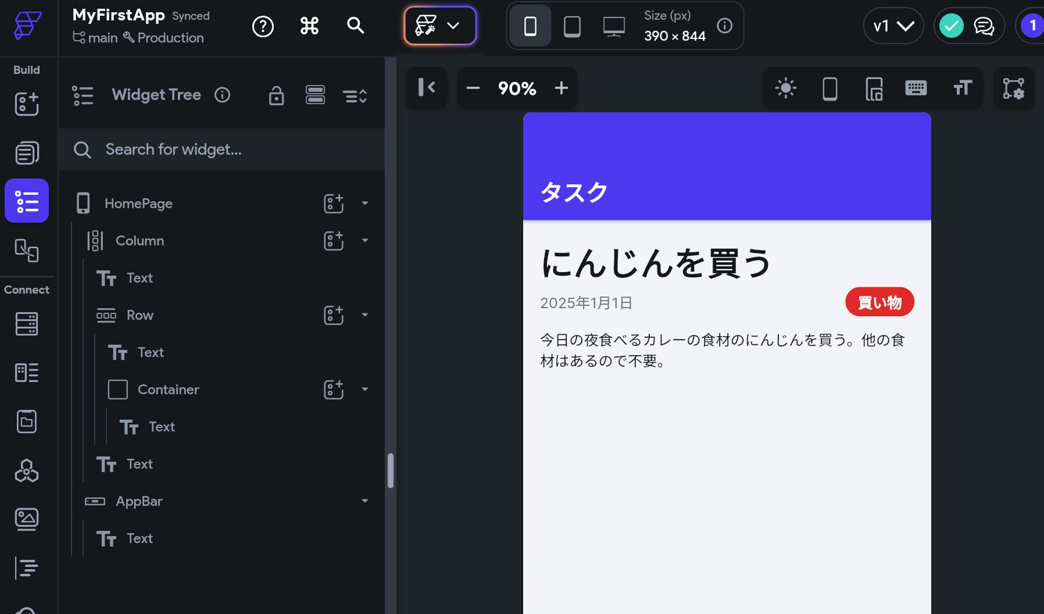Open the App State sidebar icon
1044x614 pixels.
pos(27,422)
